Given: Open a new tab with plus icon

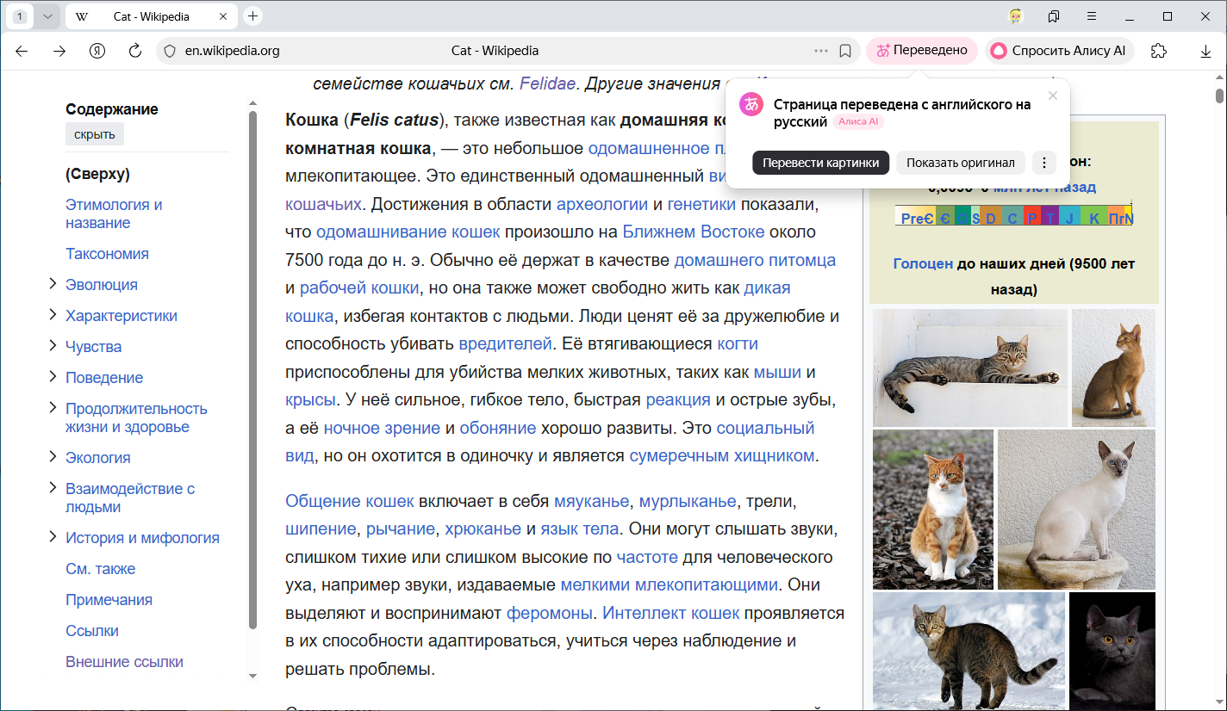Looking at the screenshot, I should (x=252, y=16).
